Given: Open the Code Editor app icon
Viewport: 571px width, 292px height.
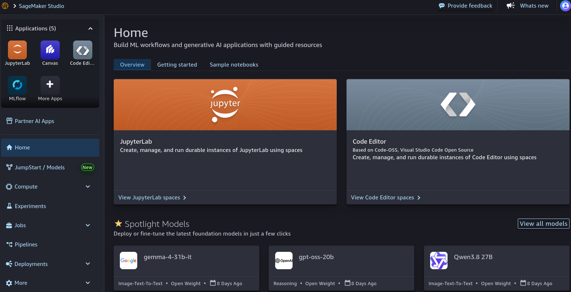Looking at the screenshot, I should click(83, 50).
